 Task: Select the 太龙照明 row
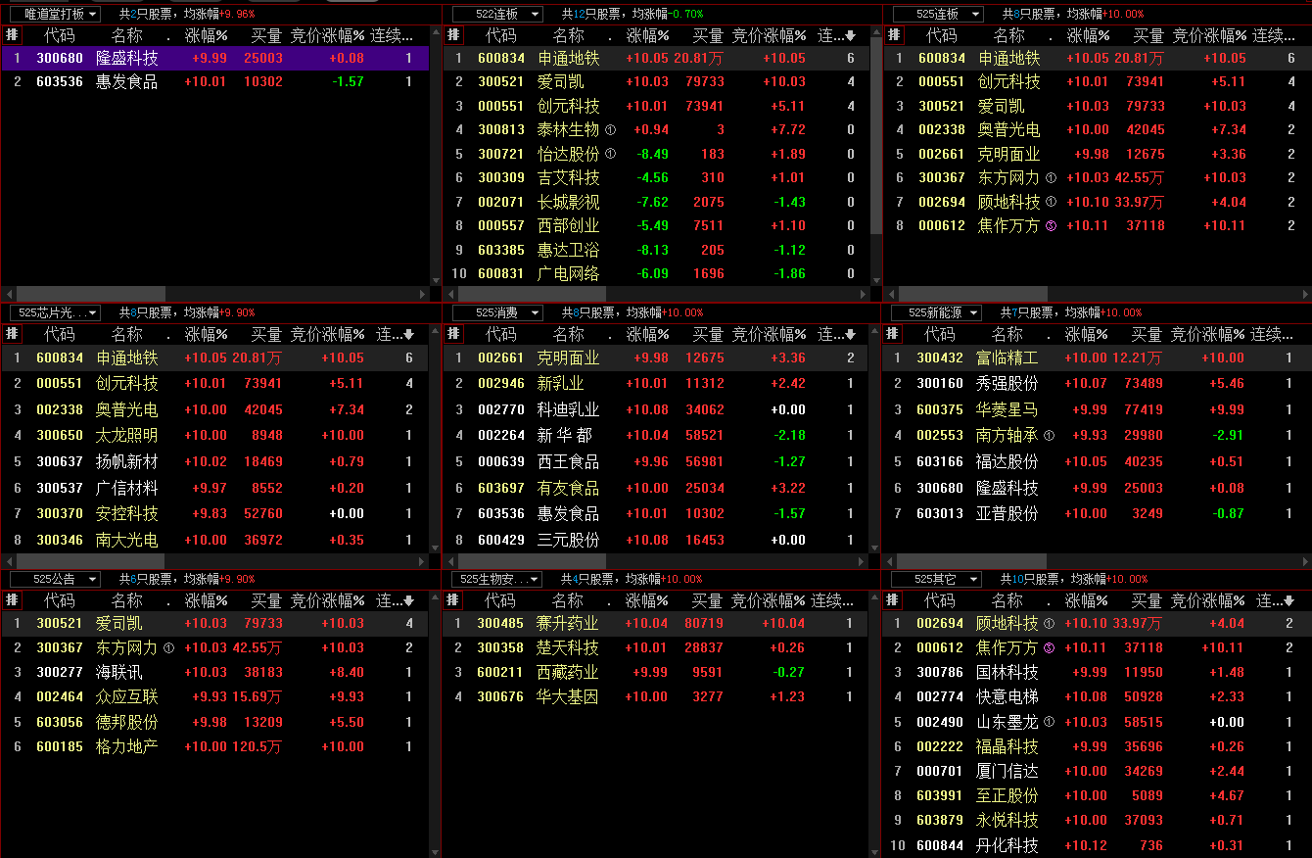215,435
